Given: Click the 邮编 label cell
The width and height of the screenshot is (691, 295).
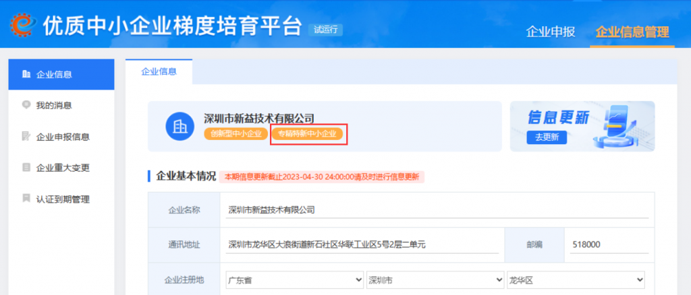Looking at the screenshot, I should coord(534,245).
